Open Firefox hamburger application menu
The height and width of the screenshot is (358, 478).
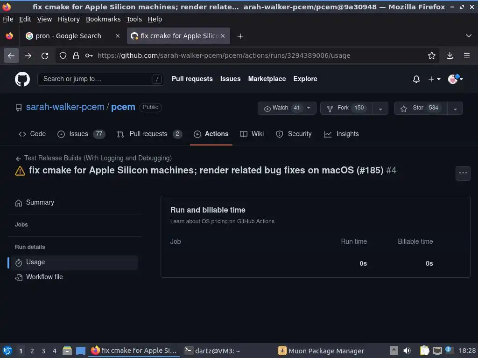point(467,56)
